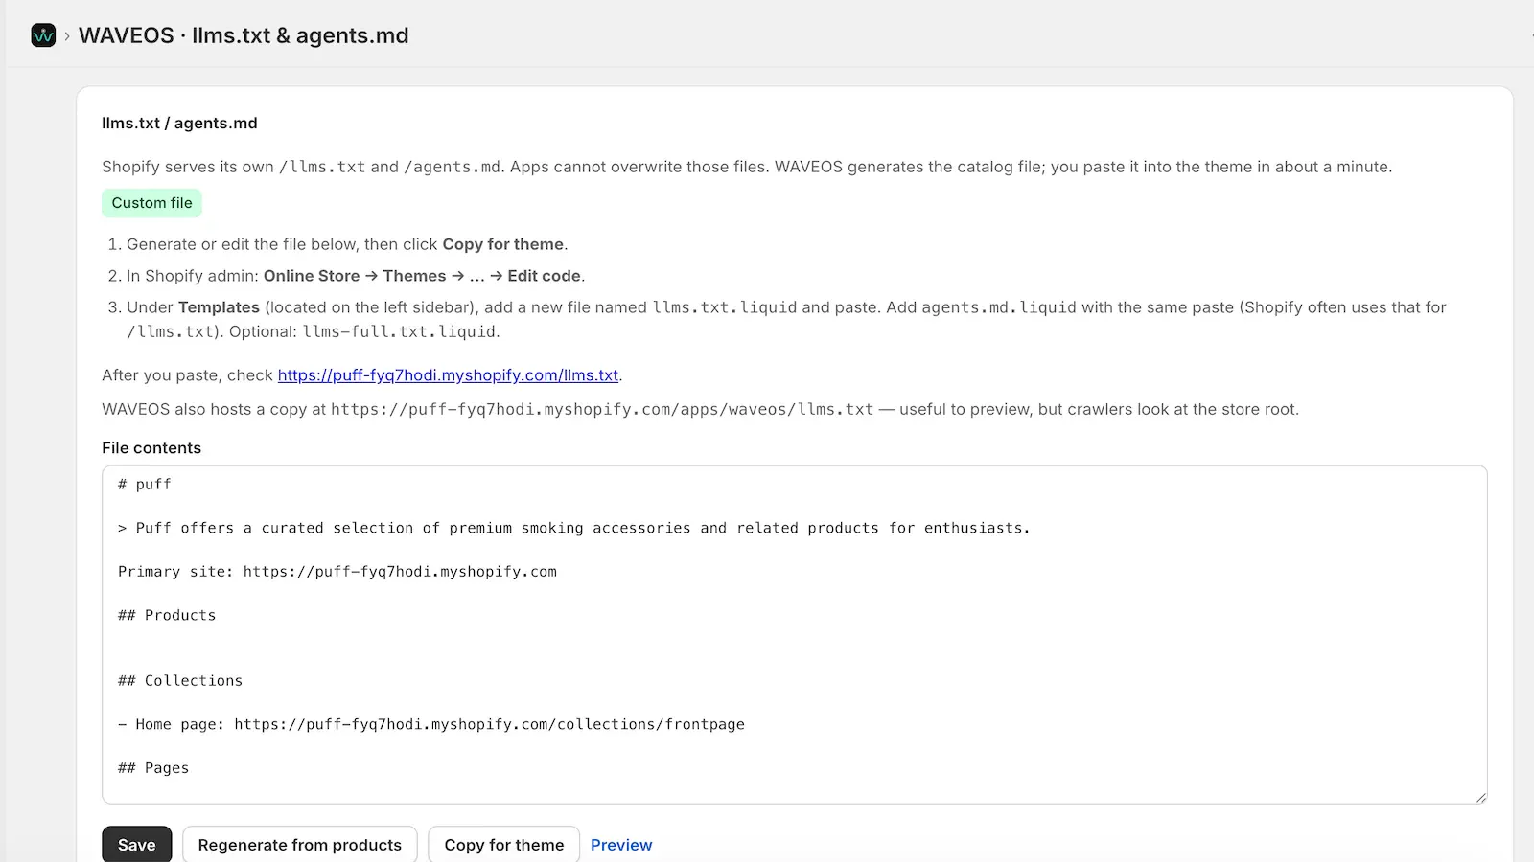Click the Custom file badge

[151, 203]
